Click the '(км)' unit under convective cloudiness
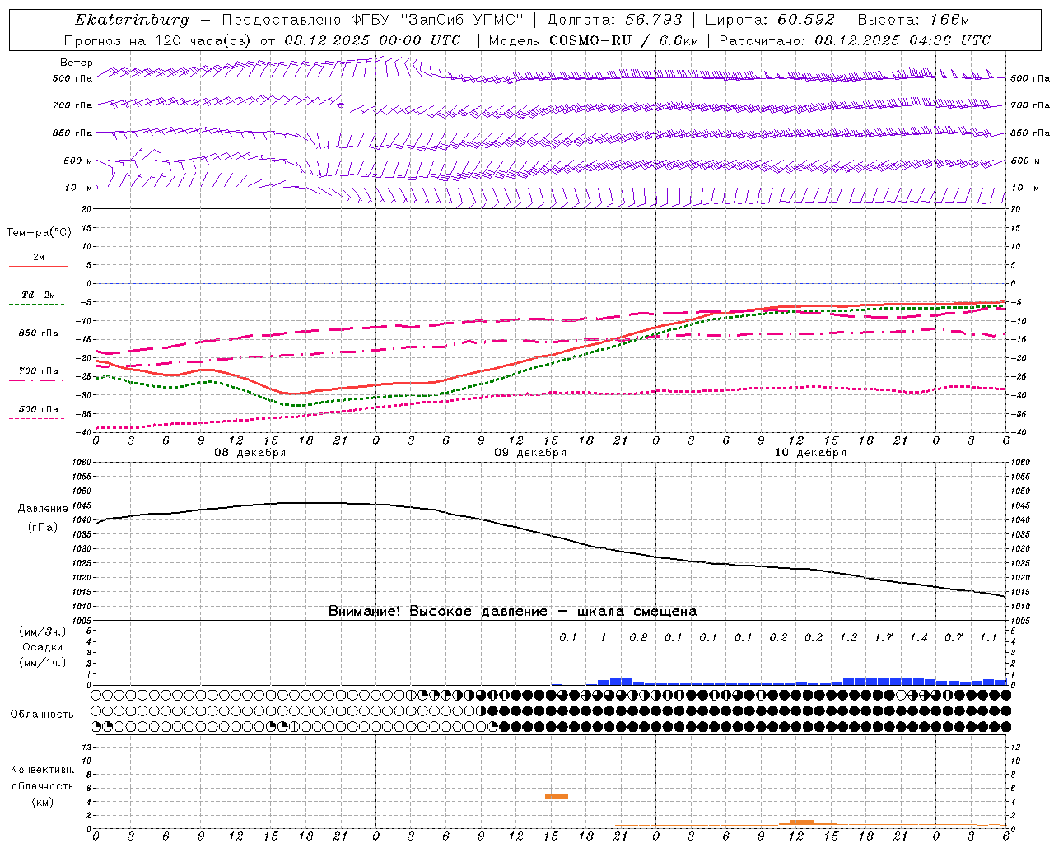This screenshot has width=1054, height=843. click(x=43, y=802)
